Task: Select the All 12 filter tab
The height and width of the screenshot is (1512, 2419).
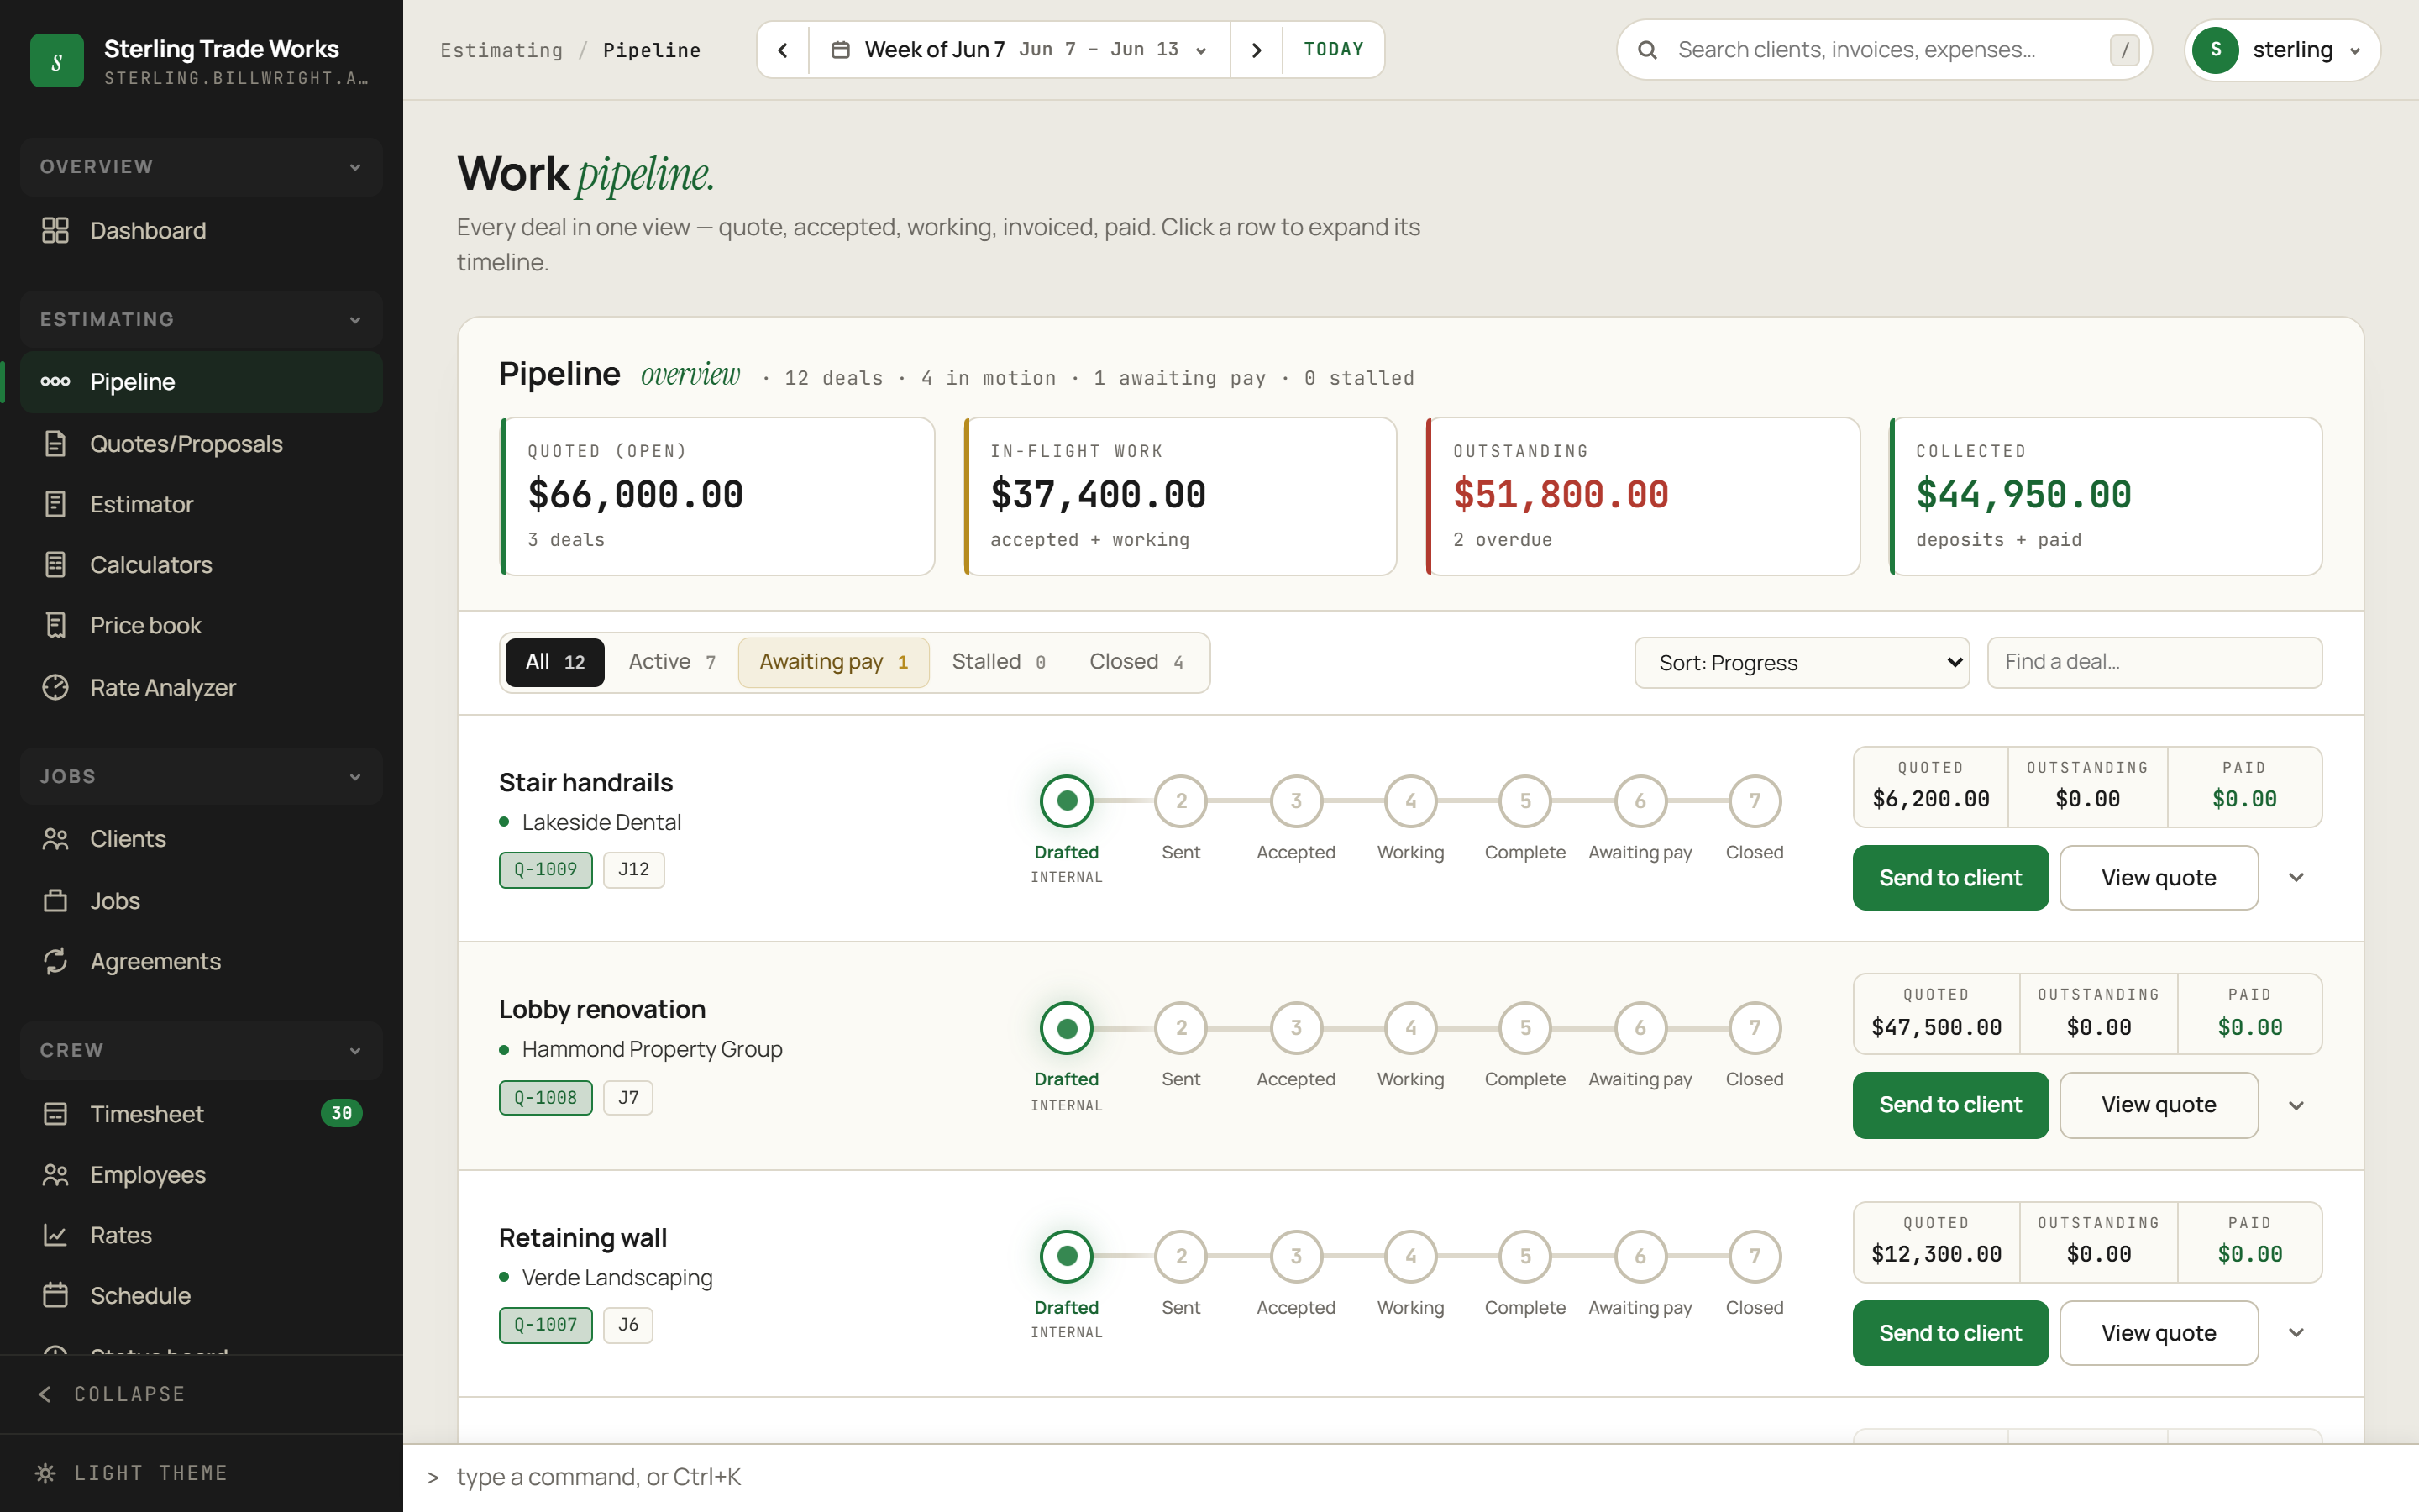Action: click(x=554, y=662)
